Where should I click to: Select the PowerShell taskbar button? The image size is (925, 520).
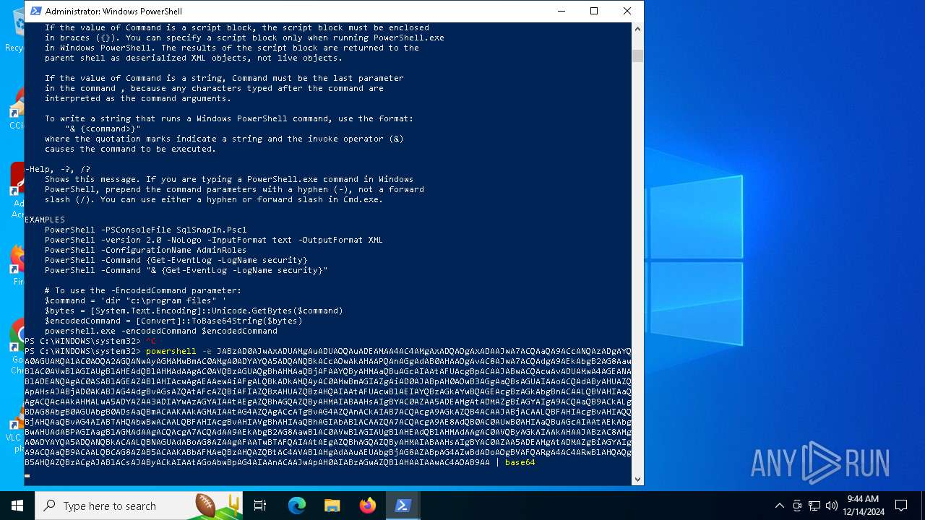click(x=403, y=506)
